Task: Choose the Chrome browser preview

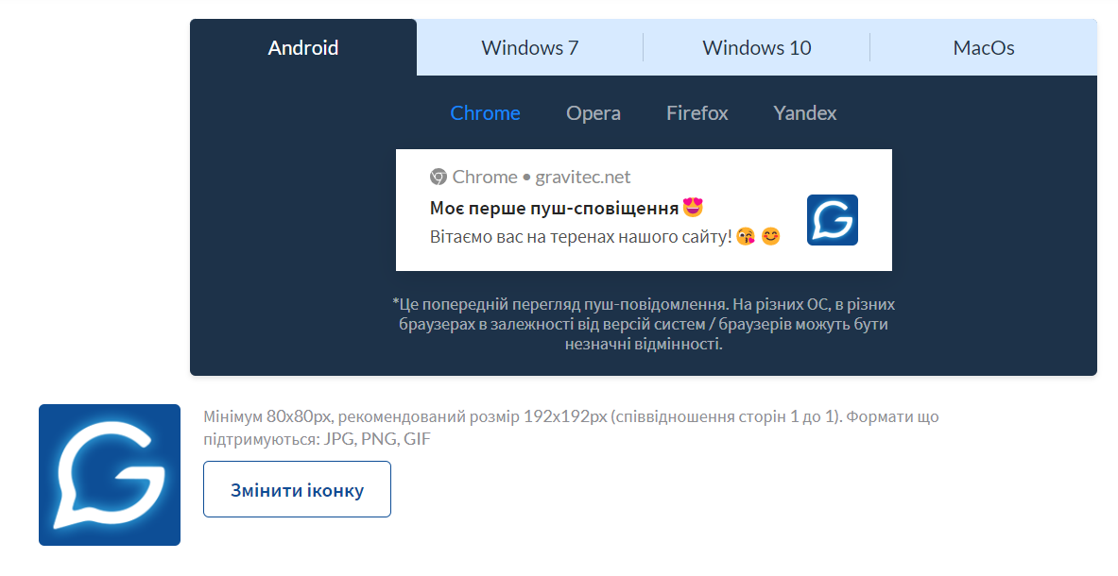Action: 485,113
